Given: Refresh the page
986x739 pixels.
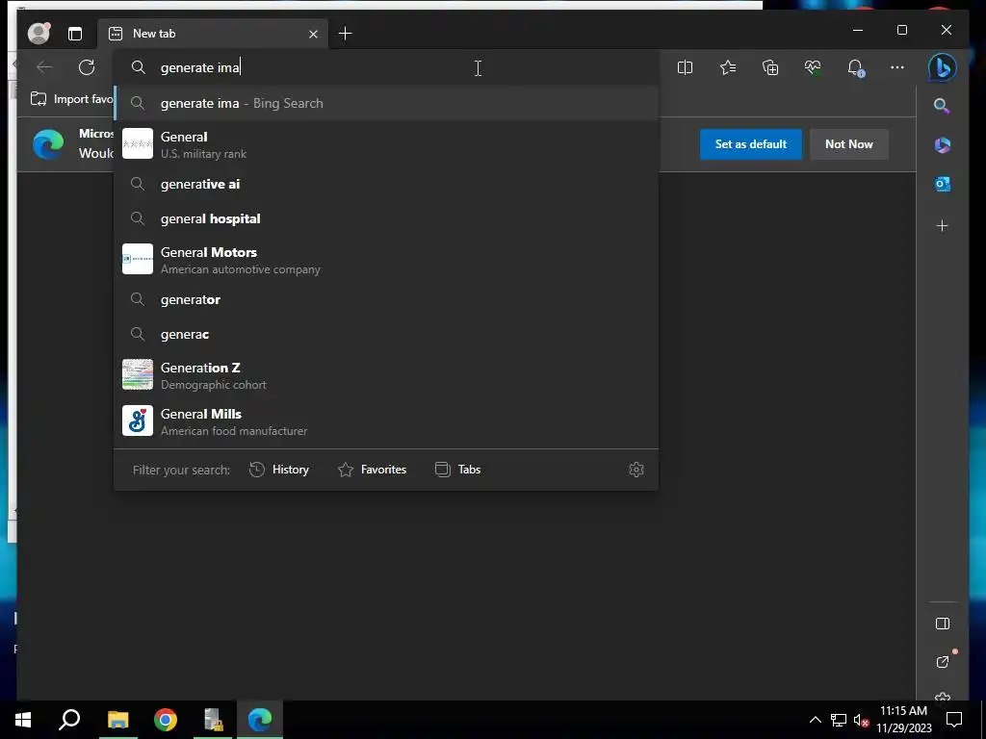Looking at the screenshot, I should pos(87,67).
